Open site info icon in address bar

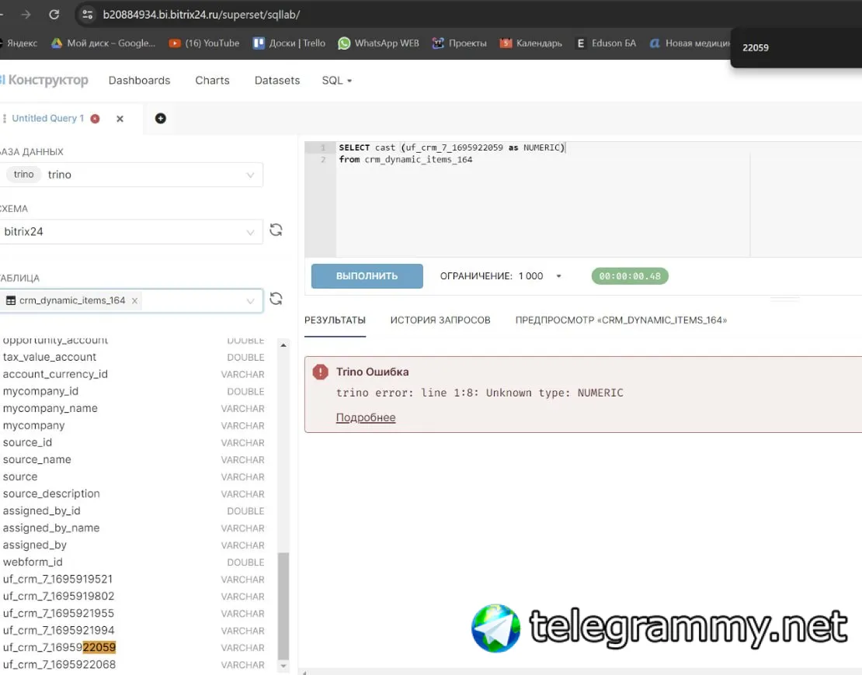[x=87, y=14]
